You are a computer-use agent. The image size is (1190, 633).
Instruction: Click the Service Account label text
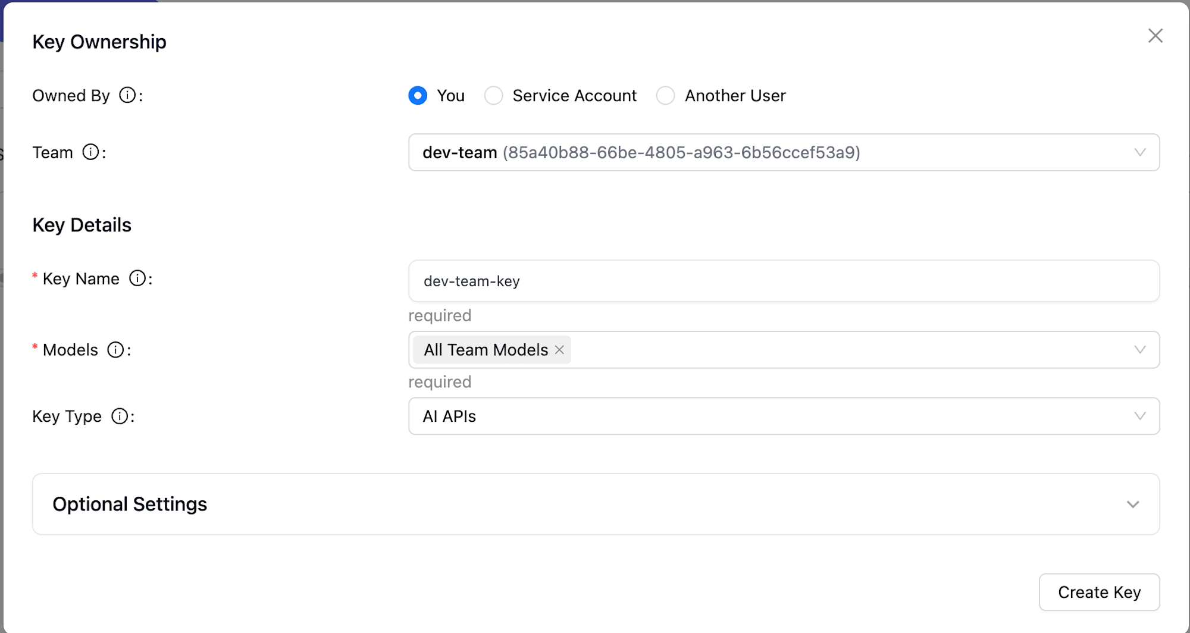tap(574, 96)
